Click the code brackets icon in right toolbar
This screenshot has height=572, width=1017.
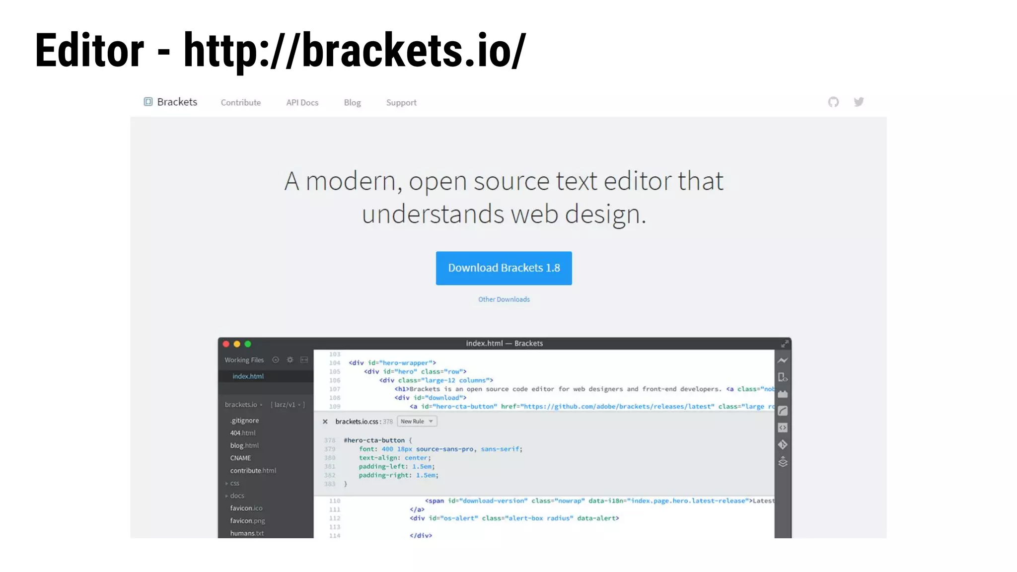(x=783, y=428)
